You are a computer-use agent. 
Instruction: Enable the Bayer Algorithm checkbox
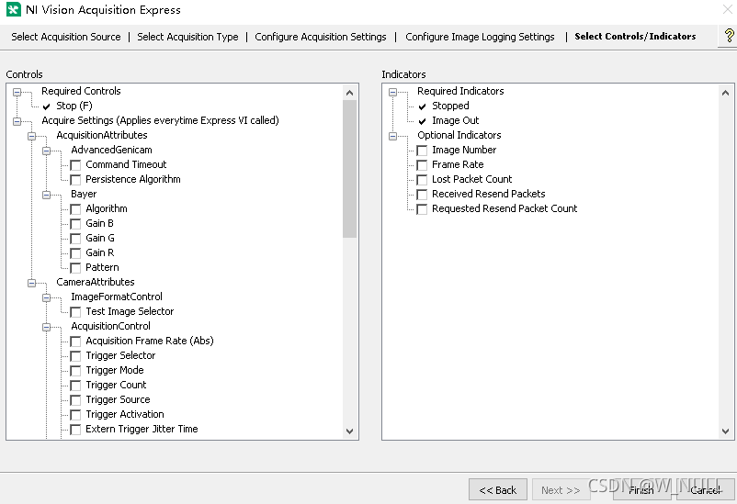(75, 209)
